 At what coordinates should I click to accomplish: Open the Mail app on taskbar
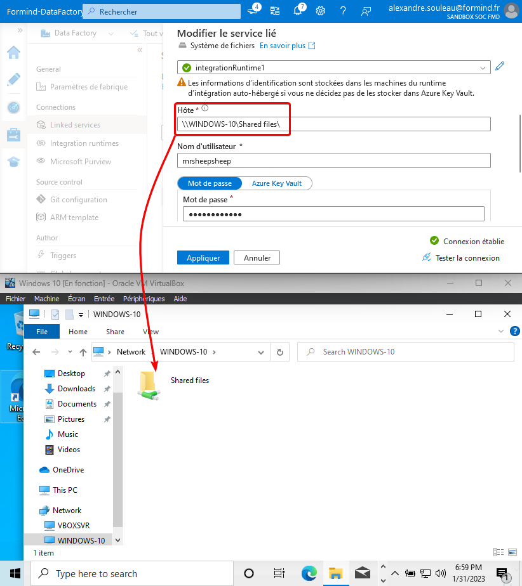[362, 573]
